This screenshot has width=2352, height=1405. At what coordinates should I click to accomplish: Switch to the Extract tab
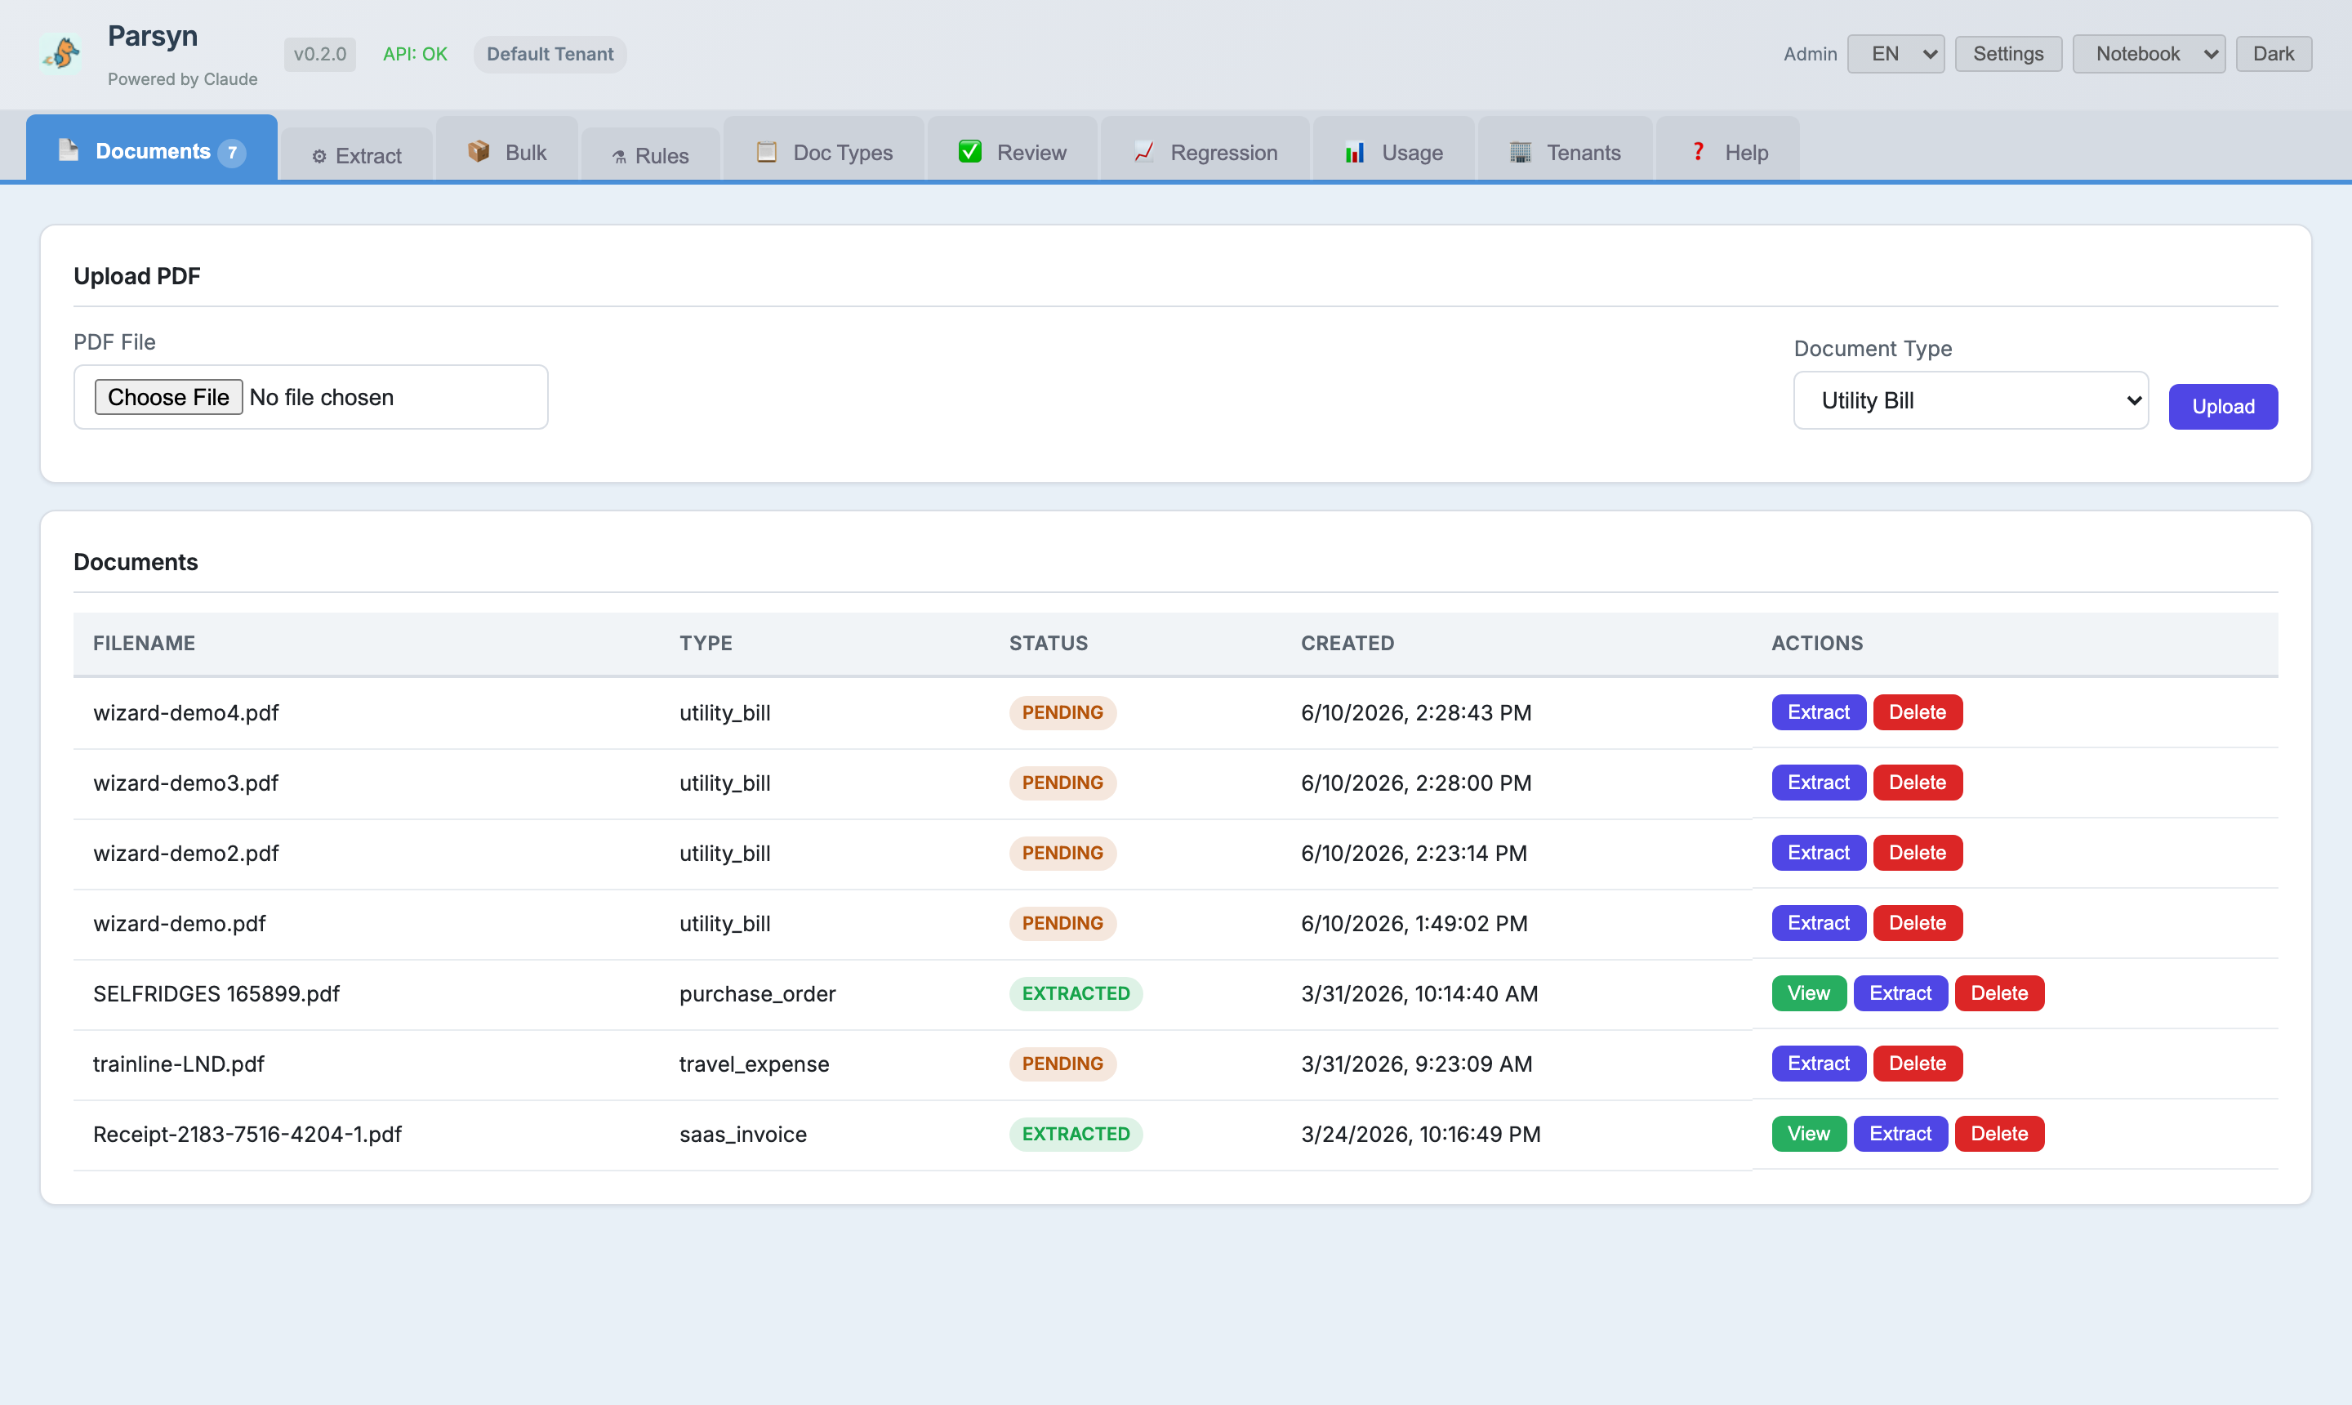coord(357,154)
